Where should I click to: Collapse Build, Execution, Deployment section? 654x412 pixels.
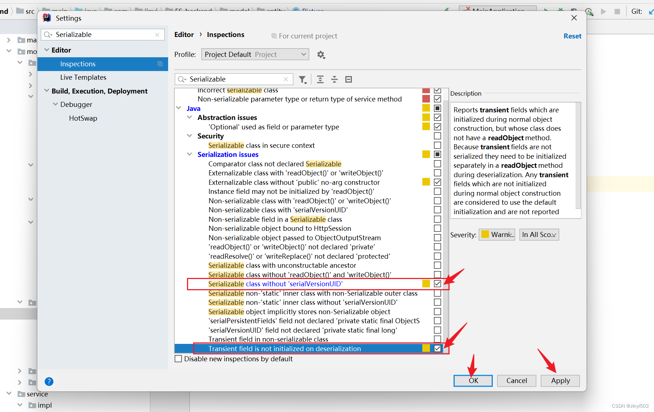point(46,91)
